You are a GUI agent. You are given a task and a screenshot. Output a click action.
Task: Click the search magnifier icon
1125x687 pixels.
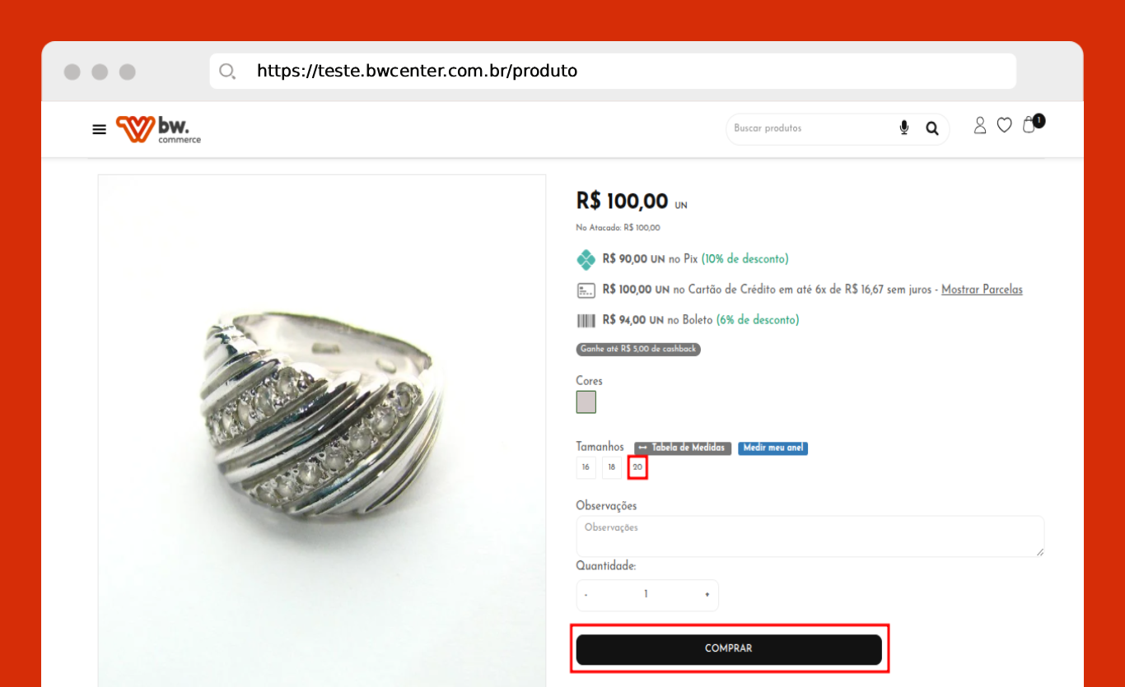tap(931, 128)
